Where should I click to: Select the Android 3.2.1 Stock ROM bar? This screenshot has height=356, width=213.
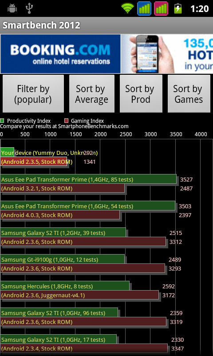tap(63, 188)
